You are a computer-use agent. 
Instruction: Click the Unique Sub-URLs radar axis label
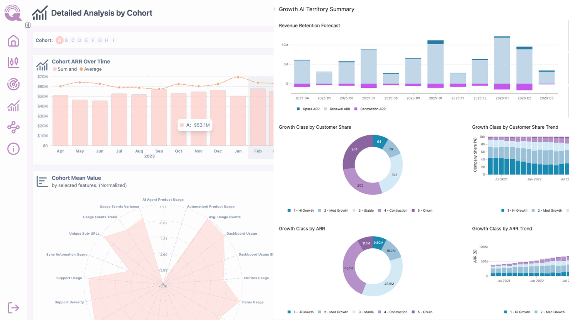click(x=84, y=233)
